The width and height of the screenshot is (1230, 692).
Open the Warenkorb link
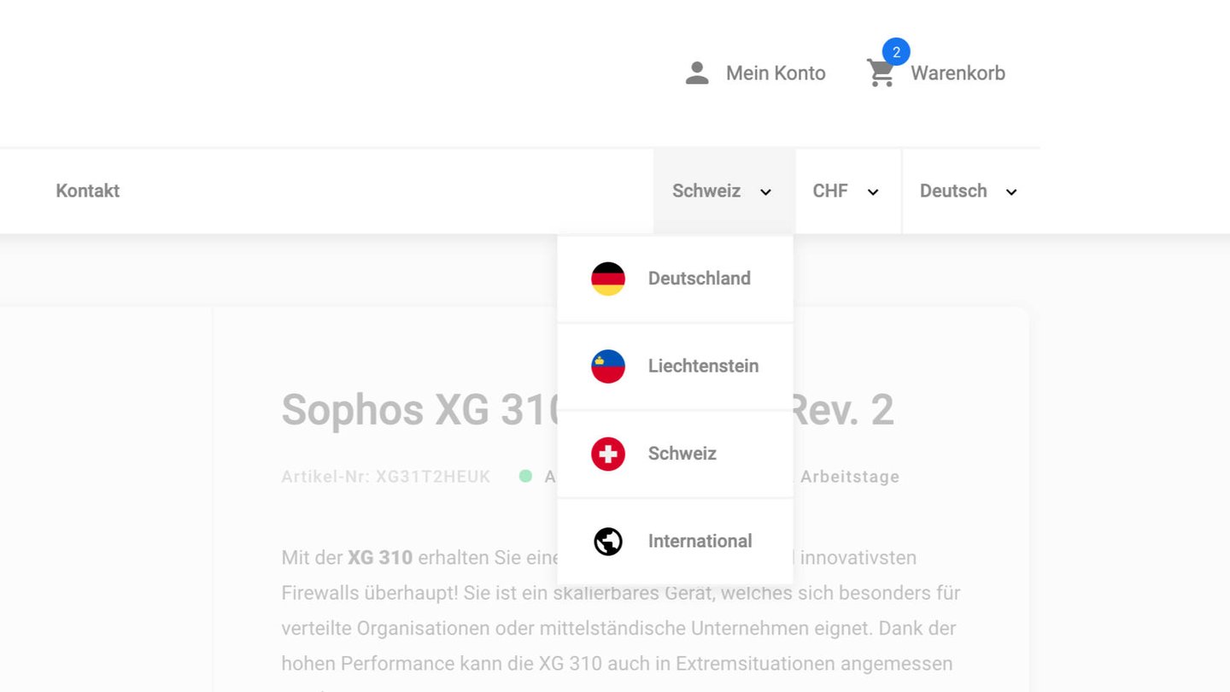(958, 73)
